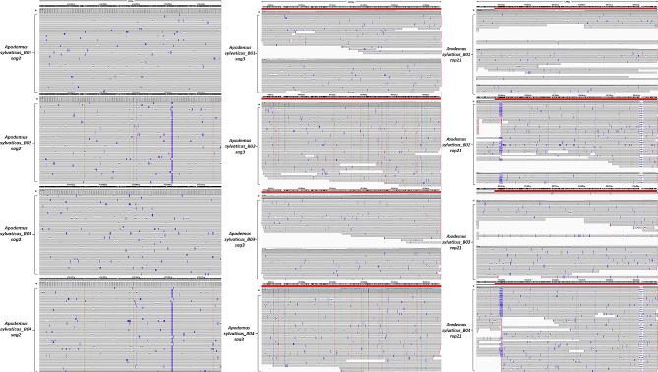Click the coverage track above B01 seg2 reads
Screen dimensions: 658x372
coord(131,11)
